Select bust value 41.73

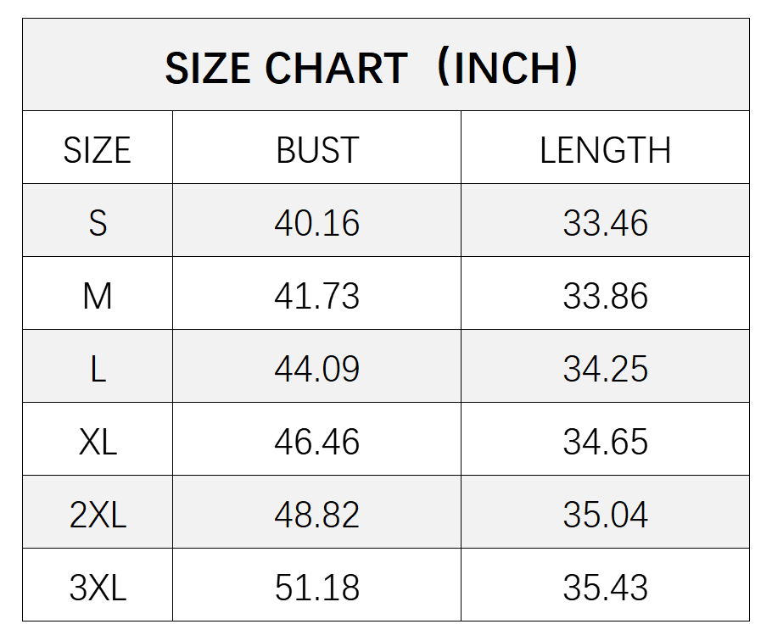click(x=317, y=296)
